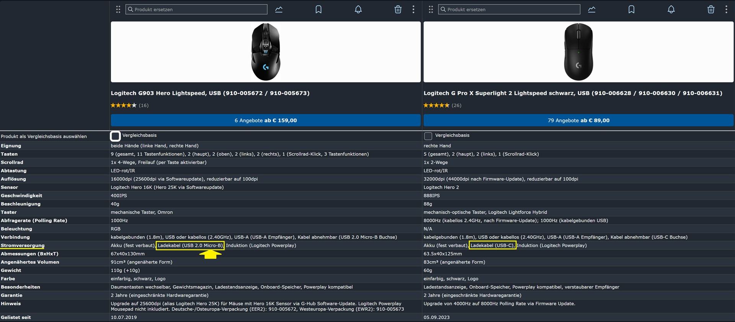735x322 pixels.
Task: Click the 'Ladekabel (USB 2.0 Micro-B)' text
Action: 190,245
